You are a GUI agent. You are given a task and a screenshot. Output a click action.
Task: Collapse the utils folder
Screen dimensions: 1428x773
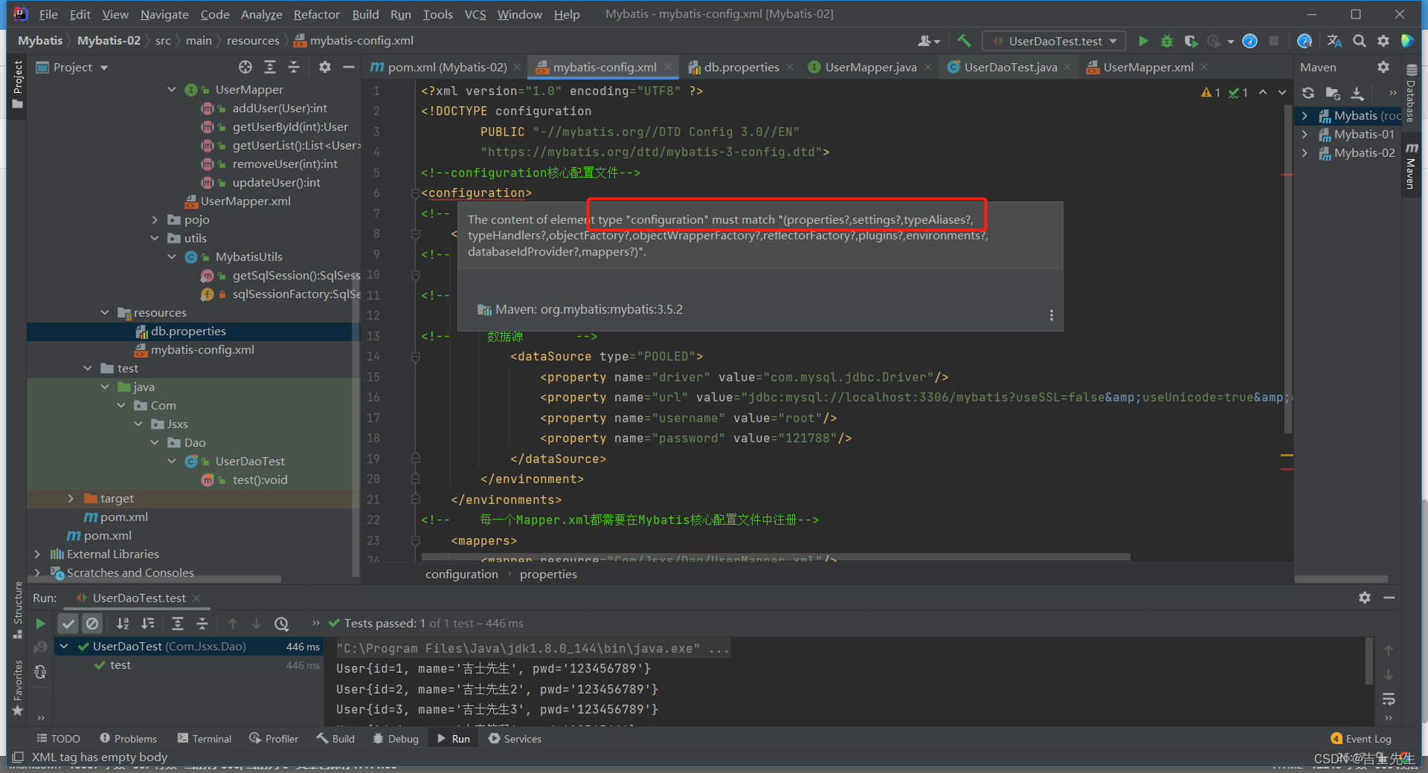pyautogui.click(x=155, y=238)
